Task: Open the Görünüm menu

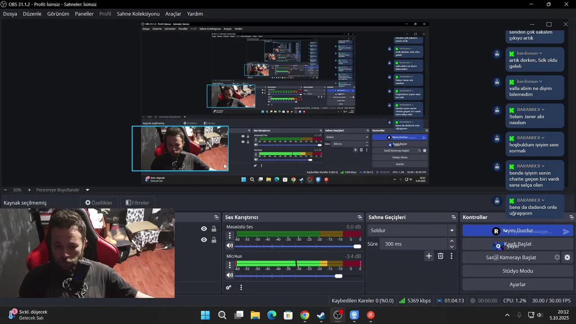Action: click(x=58, y=13)
